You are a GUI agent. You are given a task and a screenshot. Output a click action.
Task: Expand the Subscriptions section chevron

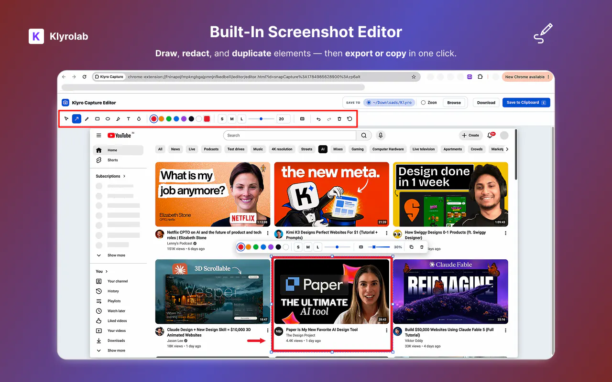pyautogui.click(x=124, y=176)
